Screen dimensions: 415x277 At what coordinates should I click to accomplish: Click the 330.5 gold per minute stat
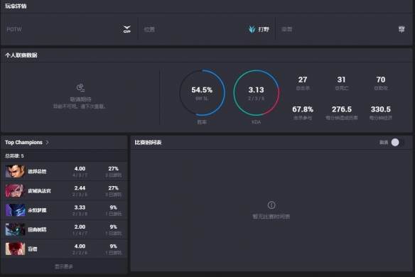[x=381, y=113]
